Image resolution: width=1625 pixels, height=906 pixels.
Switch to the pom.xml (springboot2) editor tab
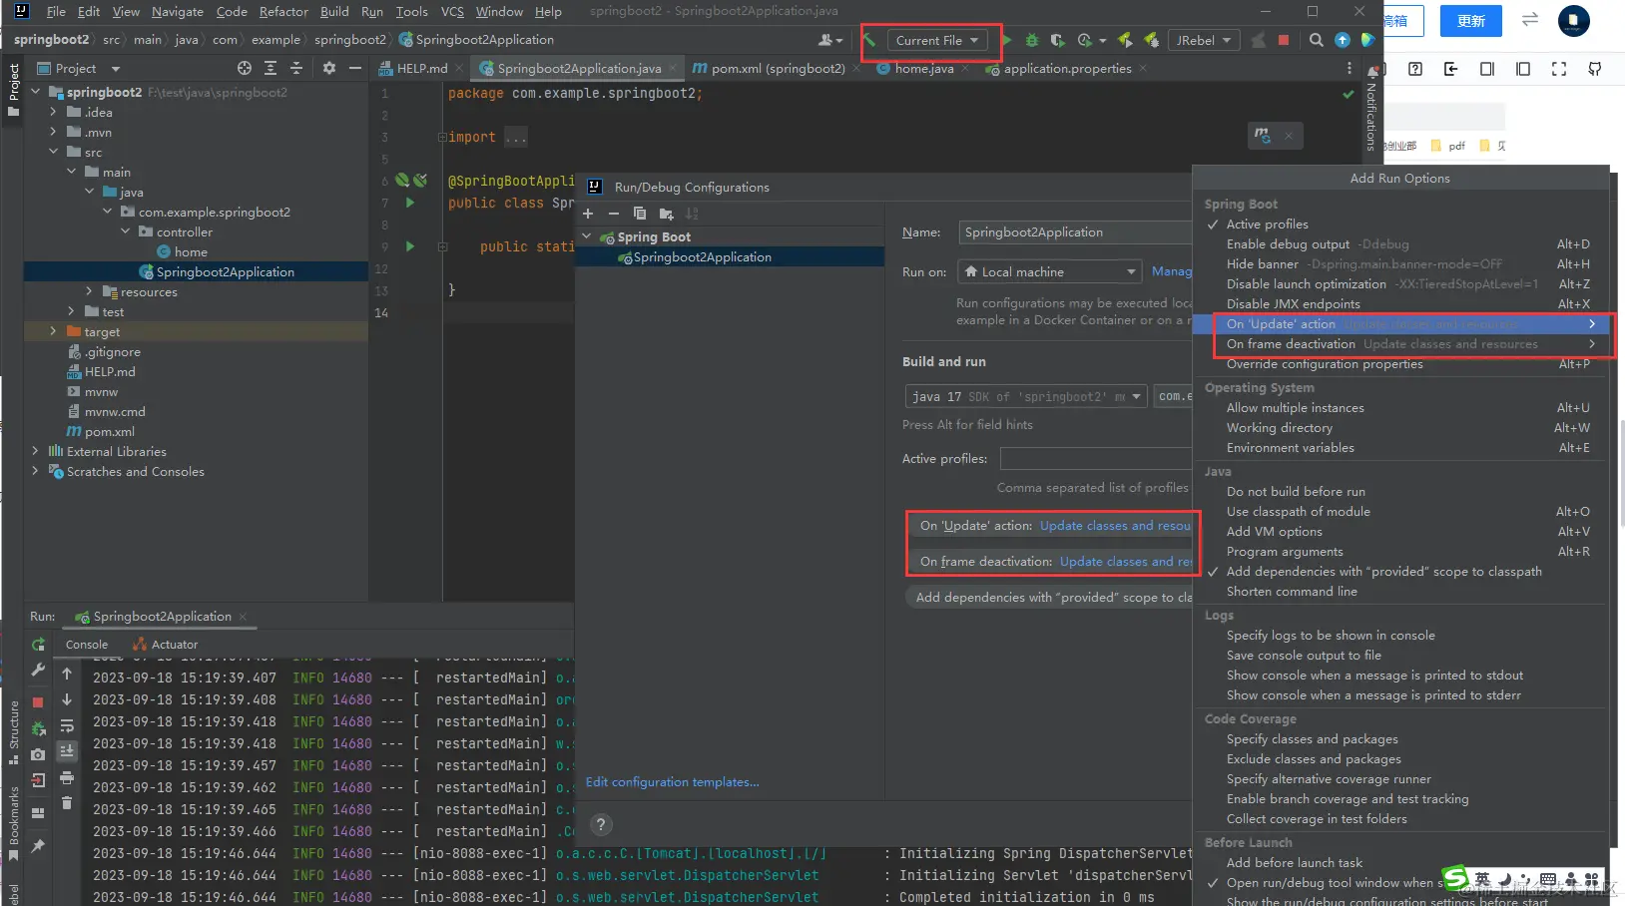point(778,69)
